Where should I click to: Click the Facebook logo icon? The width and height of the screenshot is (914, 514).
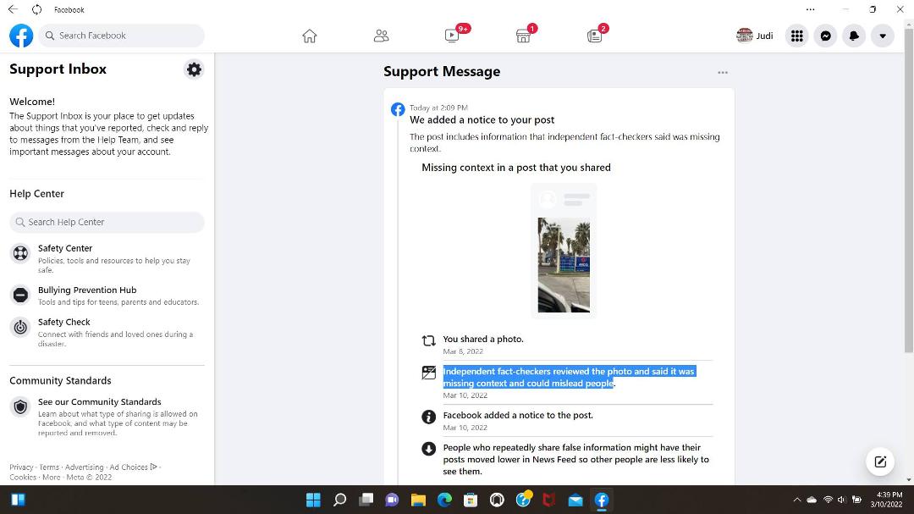[x=21, y=36]
